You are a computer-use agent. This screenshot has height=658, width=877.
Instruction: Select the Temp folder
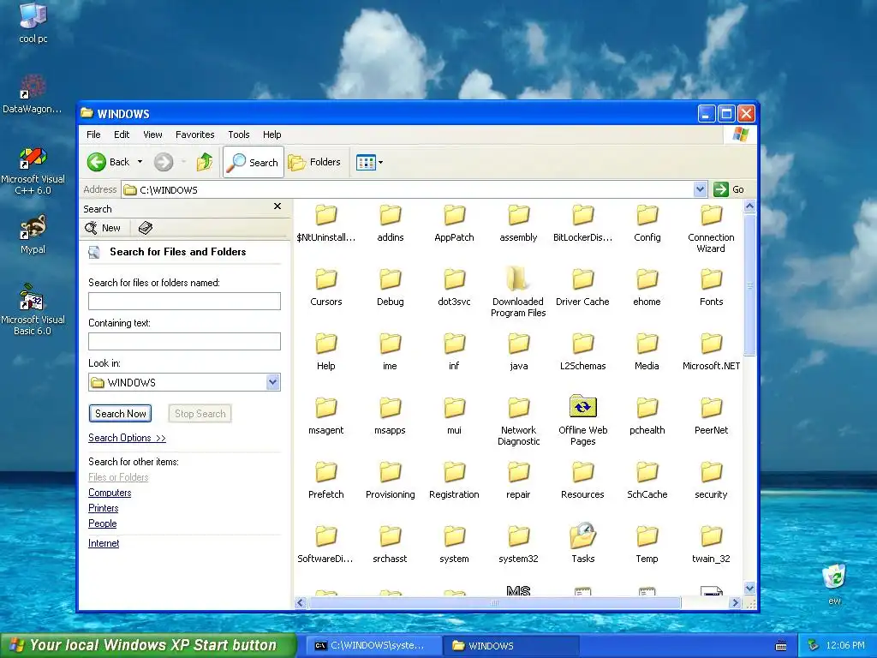click(x=647, y=545)
